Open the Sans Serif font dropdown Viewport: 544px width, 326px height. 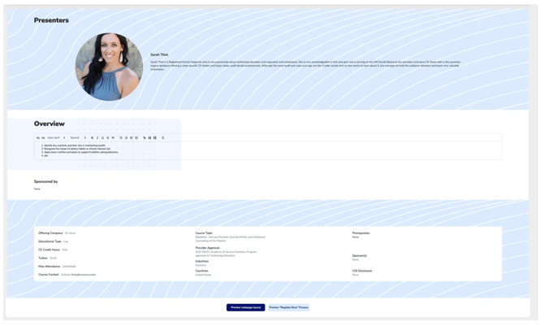pyautogui.click(x=56, y=137)
